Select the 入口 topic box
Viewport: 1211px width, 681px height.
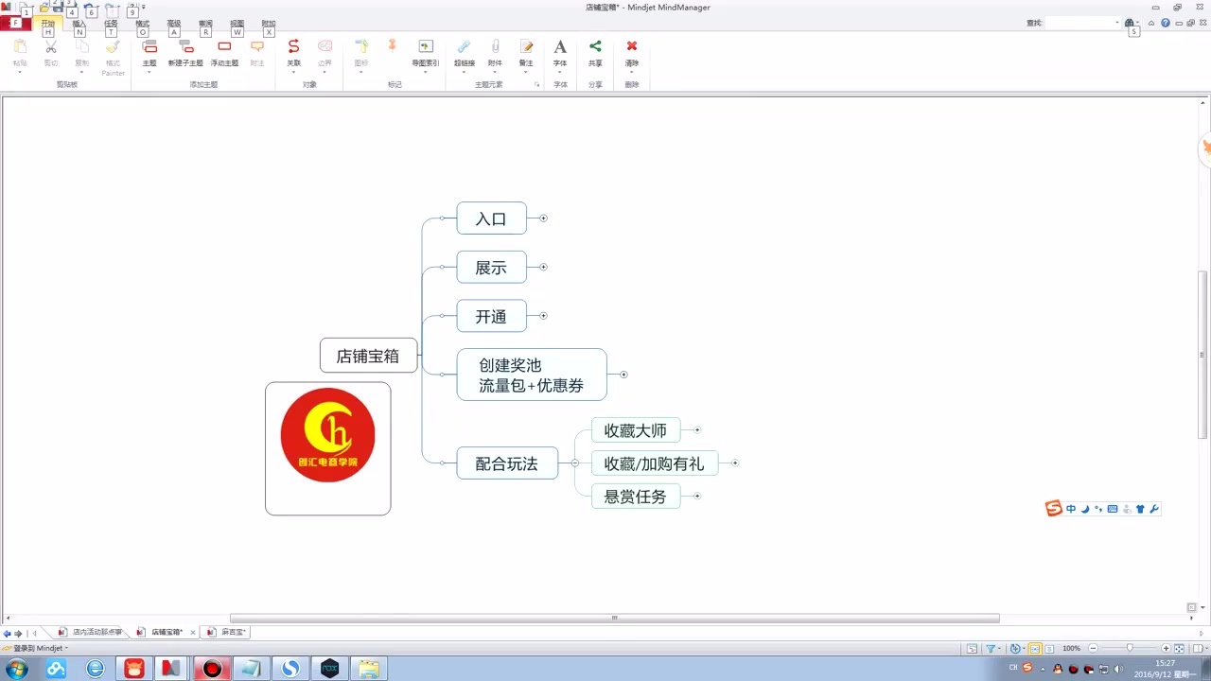pos(491,218)
